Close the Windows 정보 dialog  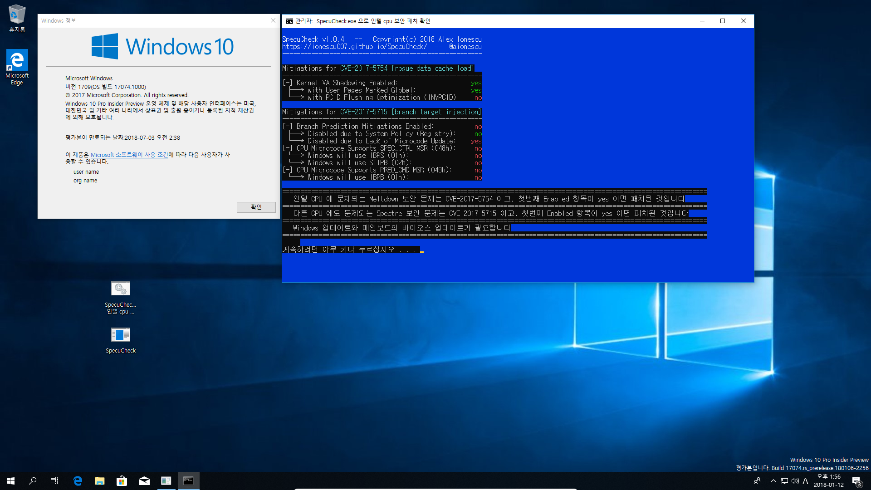(273, 20)
